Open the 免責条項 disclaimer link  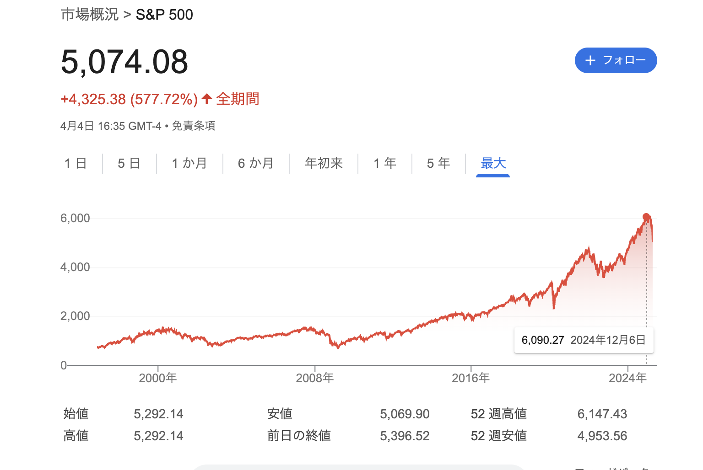click(x=194, y=126)
